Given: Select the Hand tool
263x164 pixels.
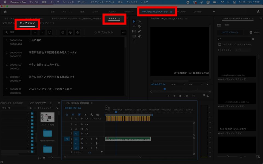Looking at the screenshot, I should [x=139, y=36].
